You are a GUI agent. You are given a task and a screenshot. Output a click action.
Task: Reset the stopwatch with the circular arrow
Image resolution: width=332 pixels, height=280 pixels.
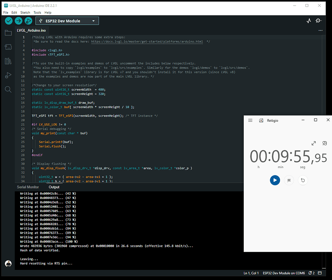[x=303, y=180]
